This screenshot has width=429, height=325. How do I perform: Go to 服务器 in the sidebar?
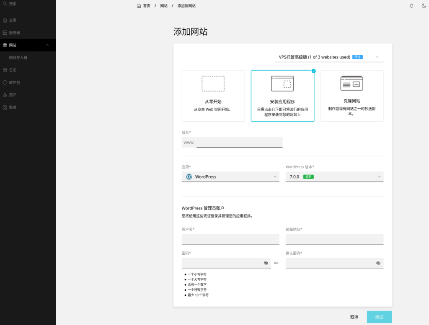point(14,33)
